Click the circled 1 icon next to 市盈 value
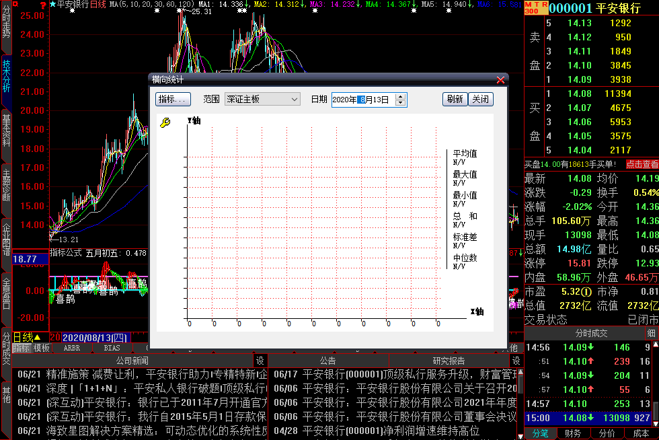The image size is (659, 440). [x=587, y=291]
